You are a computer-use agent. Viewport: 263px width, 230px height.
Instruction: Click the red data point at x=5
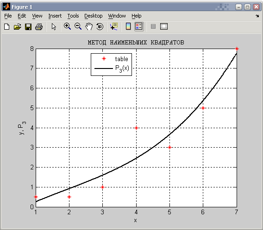coord(169,147)
